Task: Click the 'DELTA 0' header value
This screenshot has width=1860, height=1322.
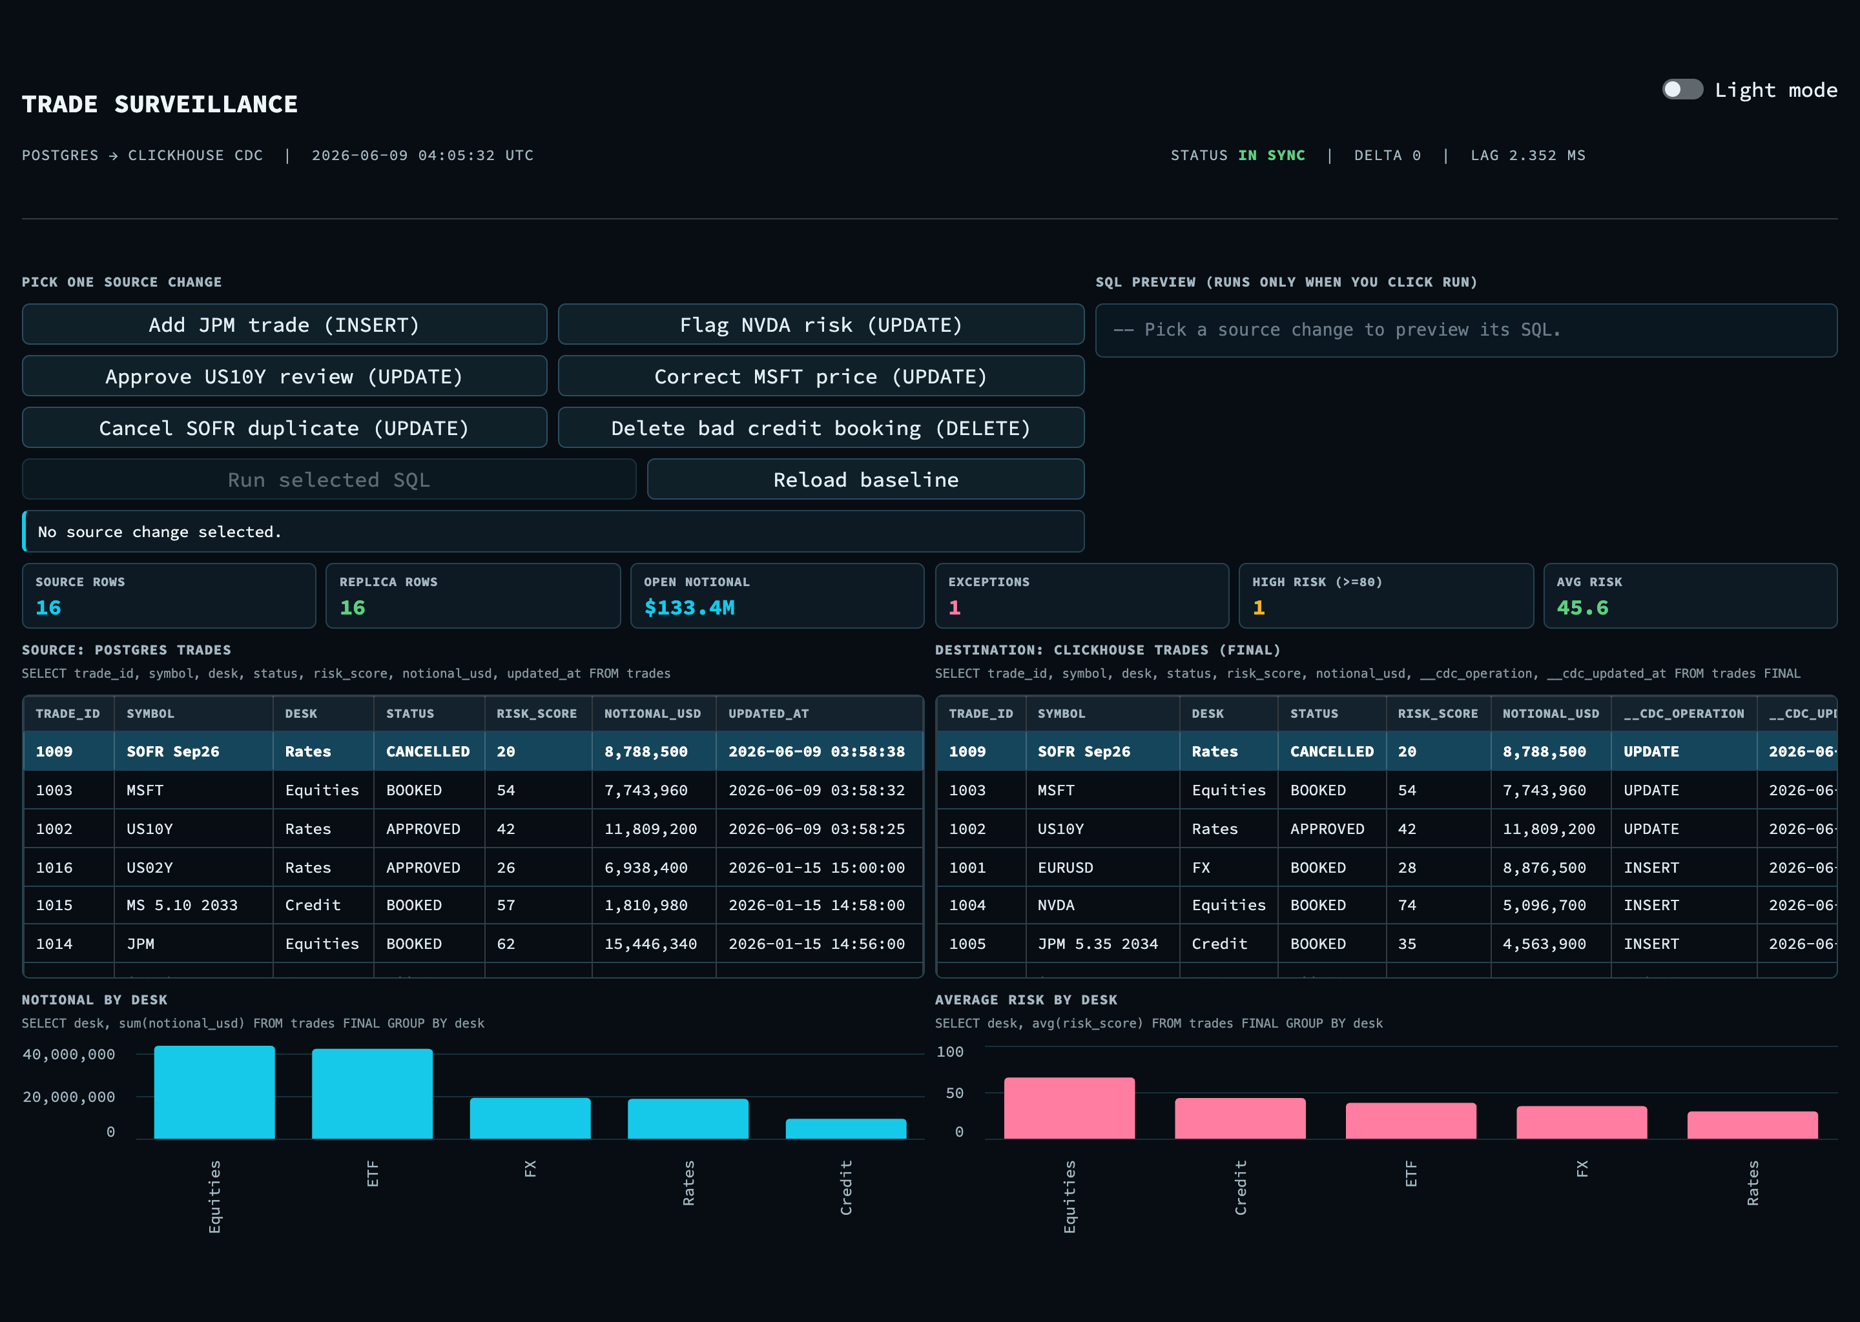Action: (1388, 156)
